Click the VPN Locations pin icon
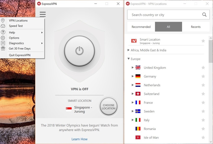Viewport: 213px width, 144px height. click(x=3, y=20)
